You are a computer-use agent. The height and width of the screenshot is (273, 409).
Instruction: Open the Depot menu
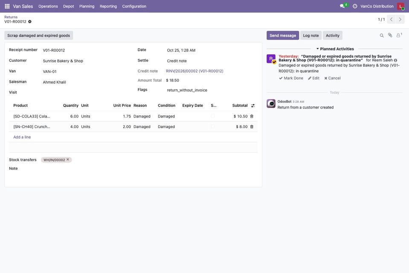[68, 6]
